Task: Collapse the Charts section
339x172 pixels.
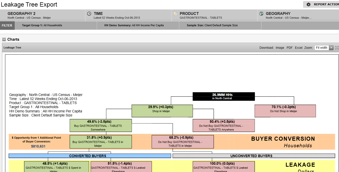Action: [x=4, y=39]
